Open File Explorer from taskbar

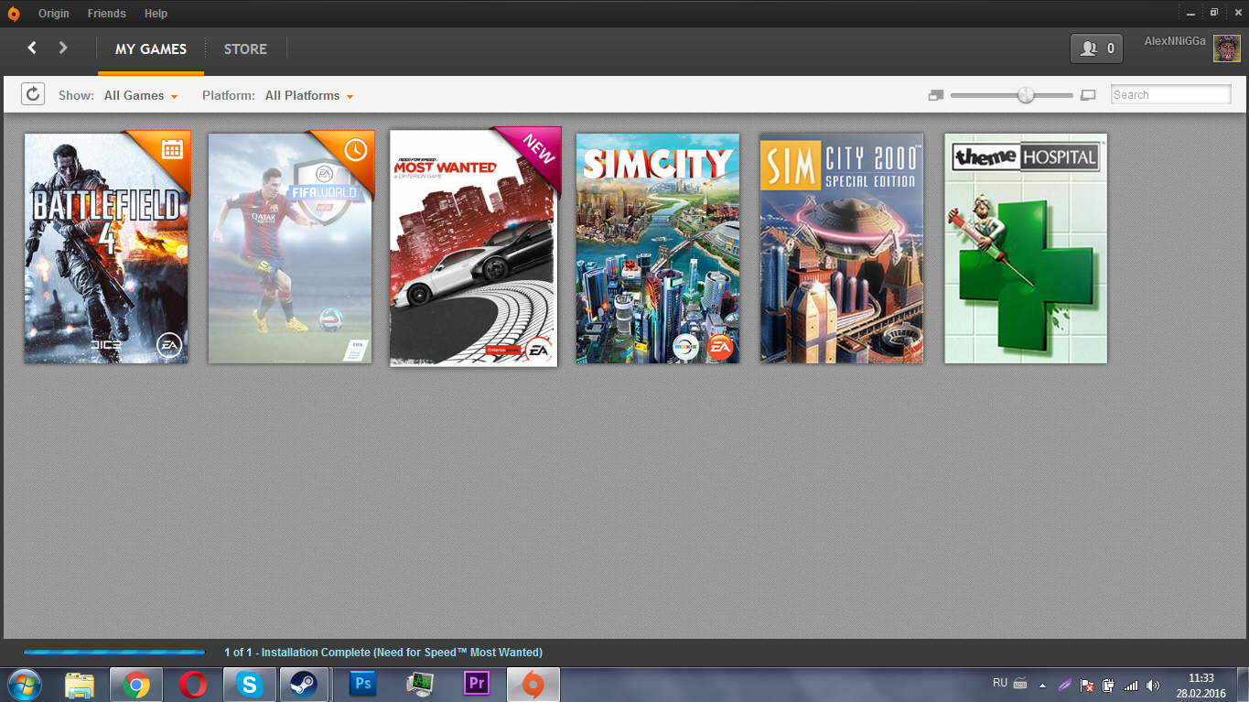(x=81, y=685)
